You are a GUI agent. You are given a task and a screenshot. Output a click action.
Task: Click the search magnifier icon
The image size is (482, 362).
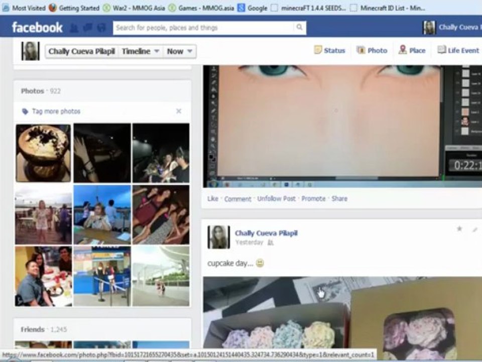299,27
